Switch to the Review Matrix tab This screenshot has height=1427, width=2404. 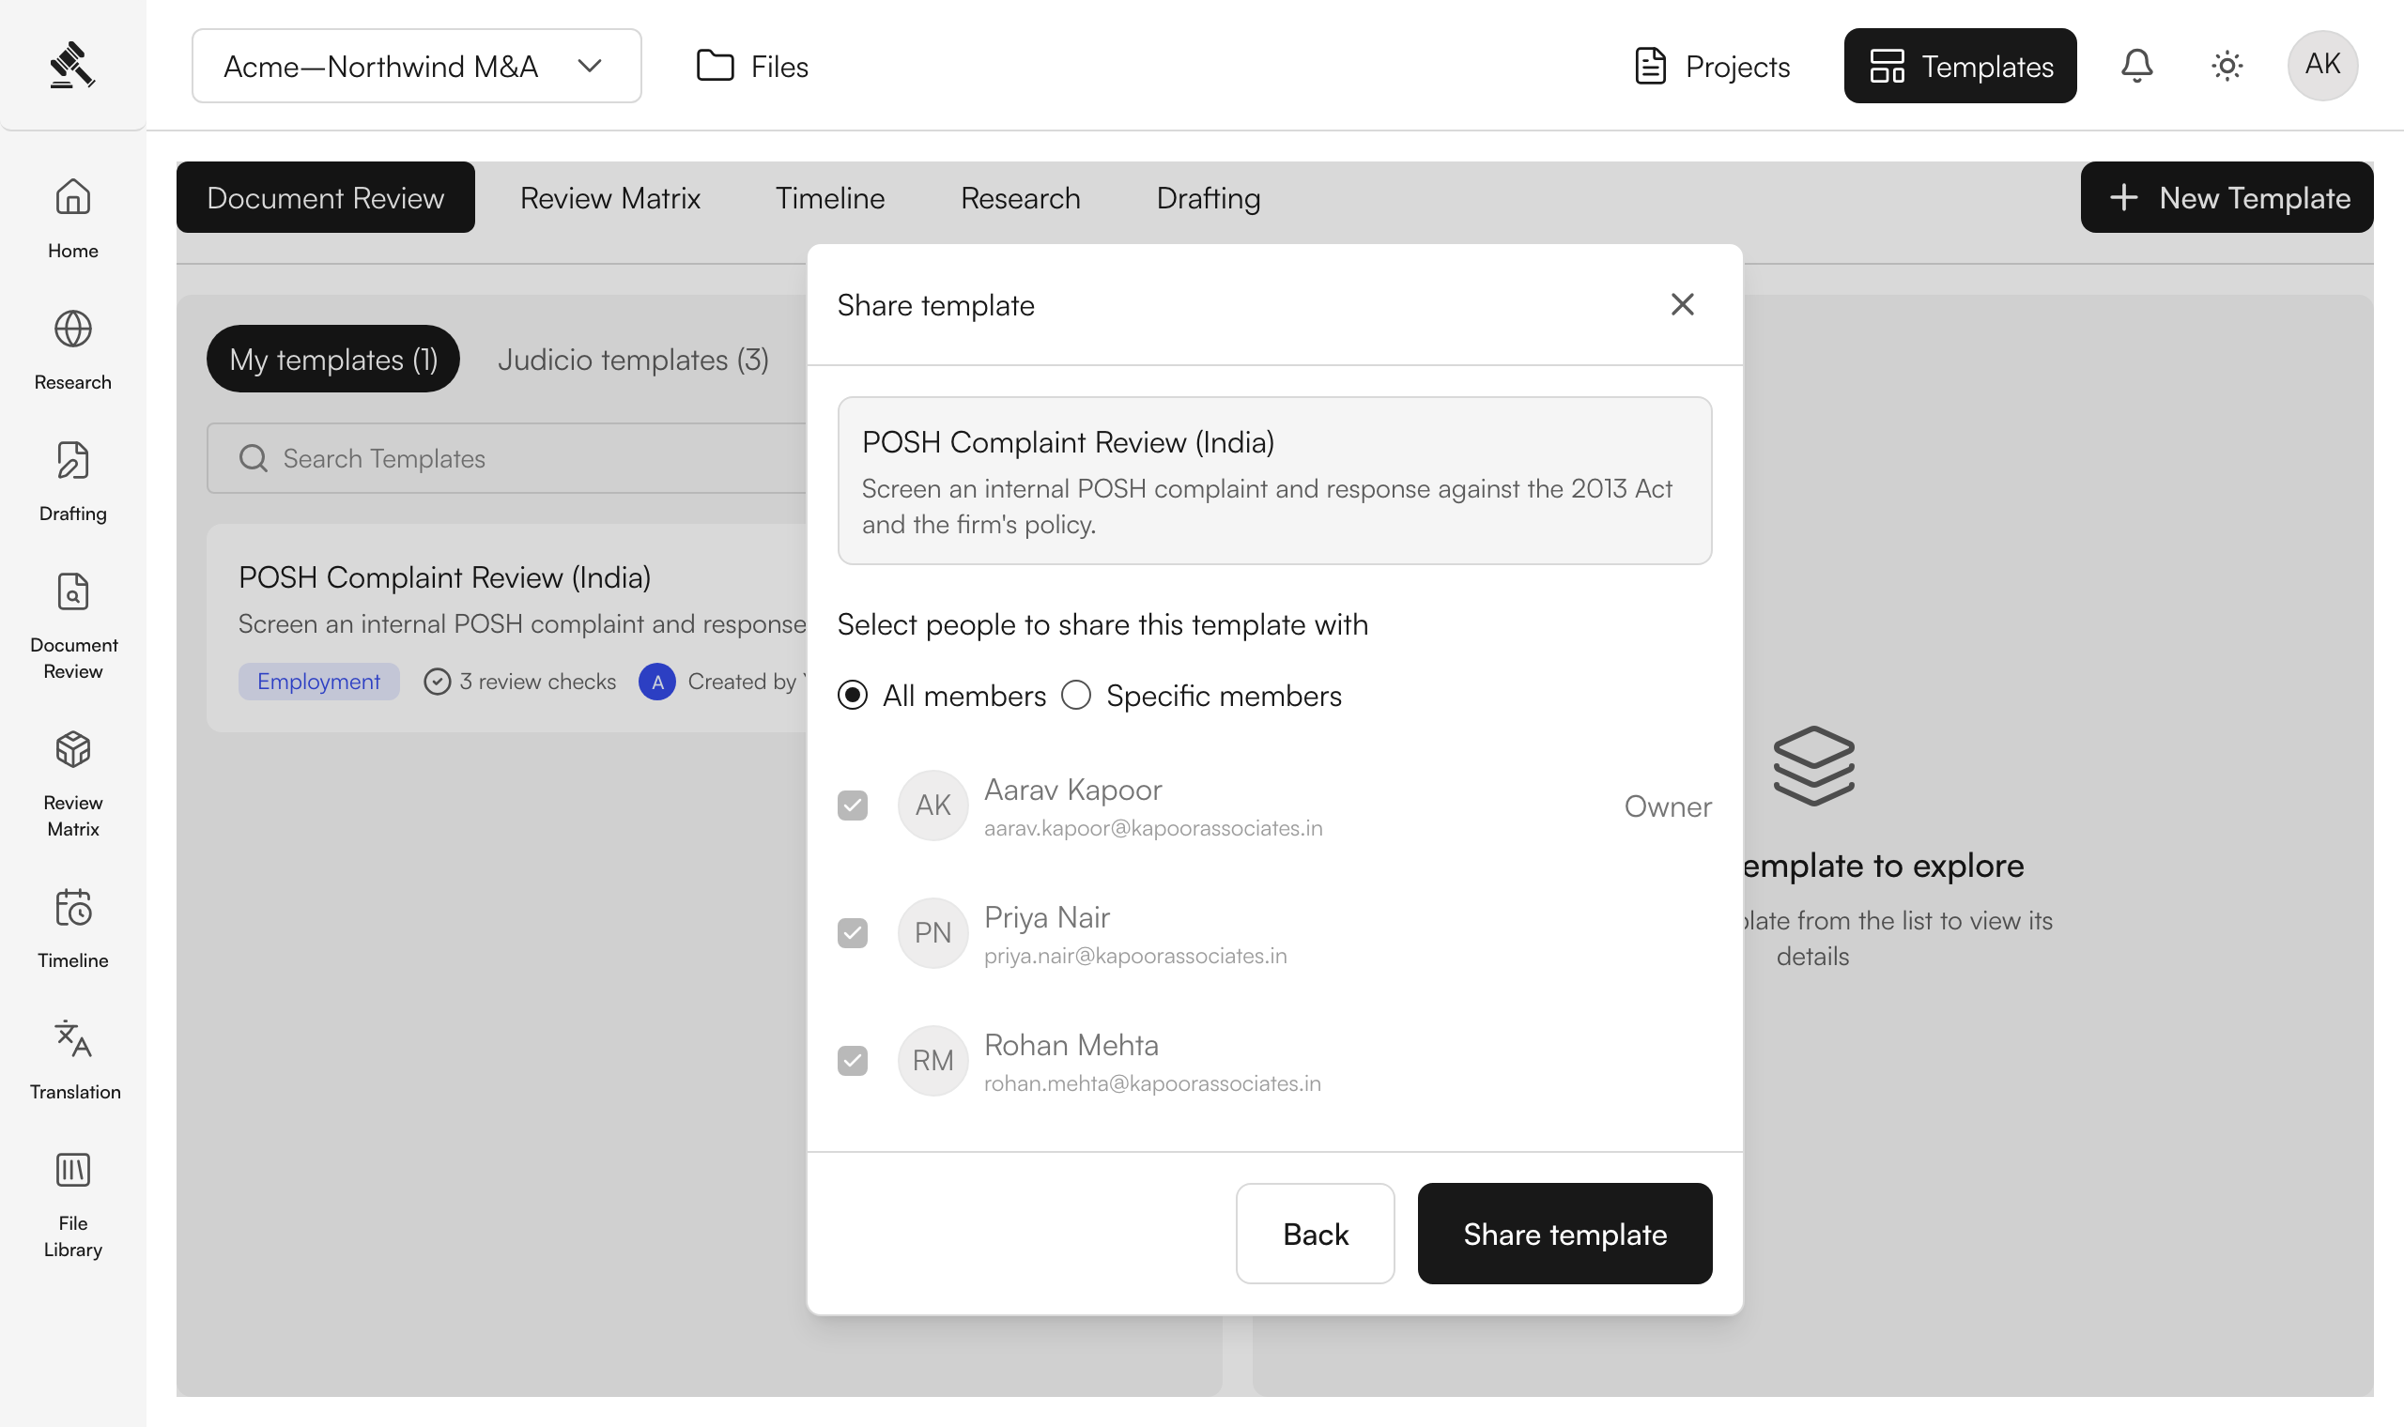pyautogui.click(x=609, y=197)
